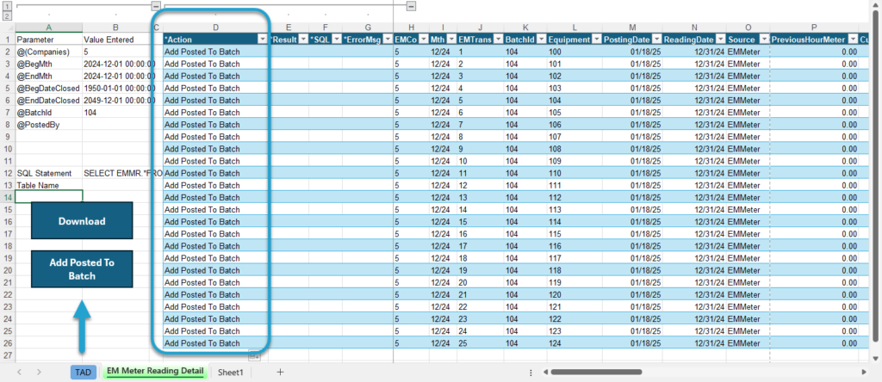Select EMTrans cell with value 13
This screenshot has width=882, height=382.
click(x=481, y=197)
